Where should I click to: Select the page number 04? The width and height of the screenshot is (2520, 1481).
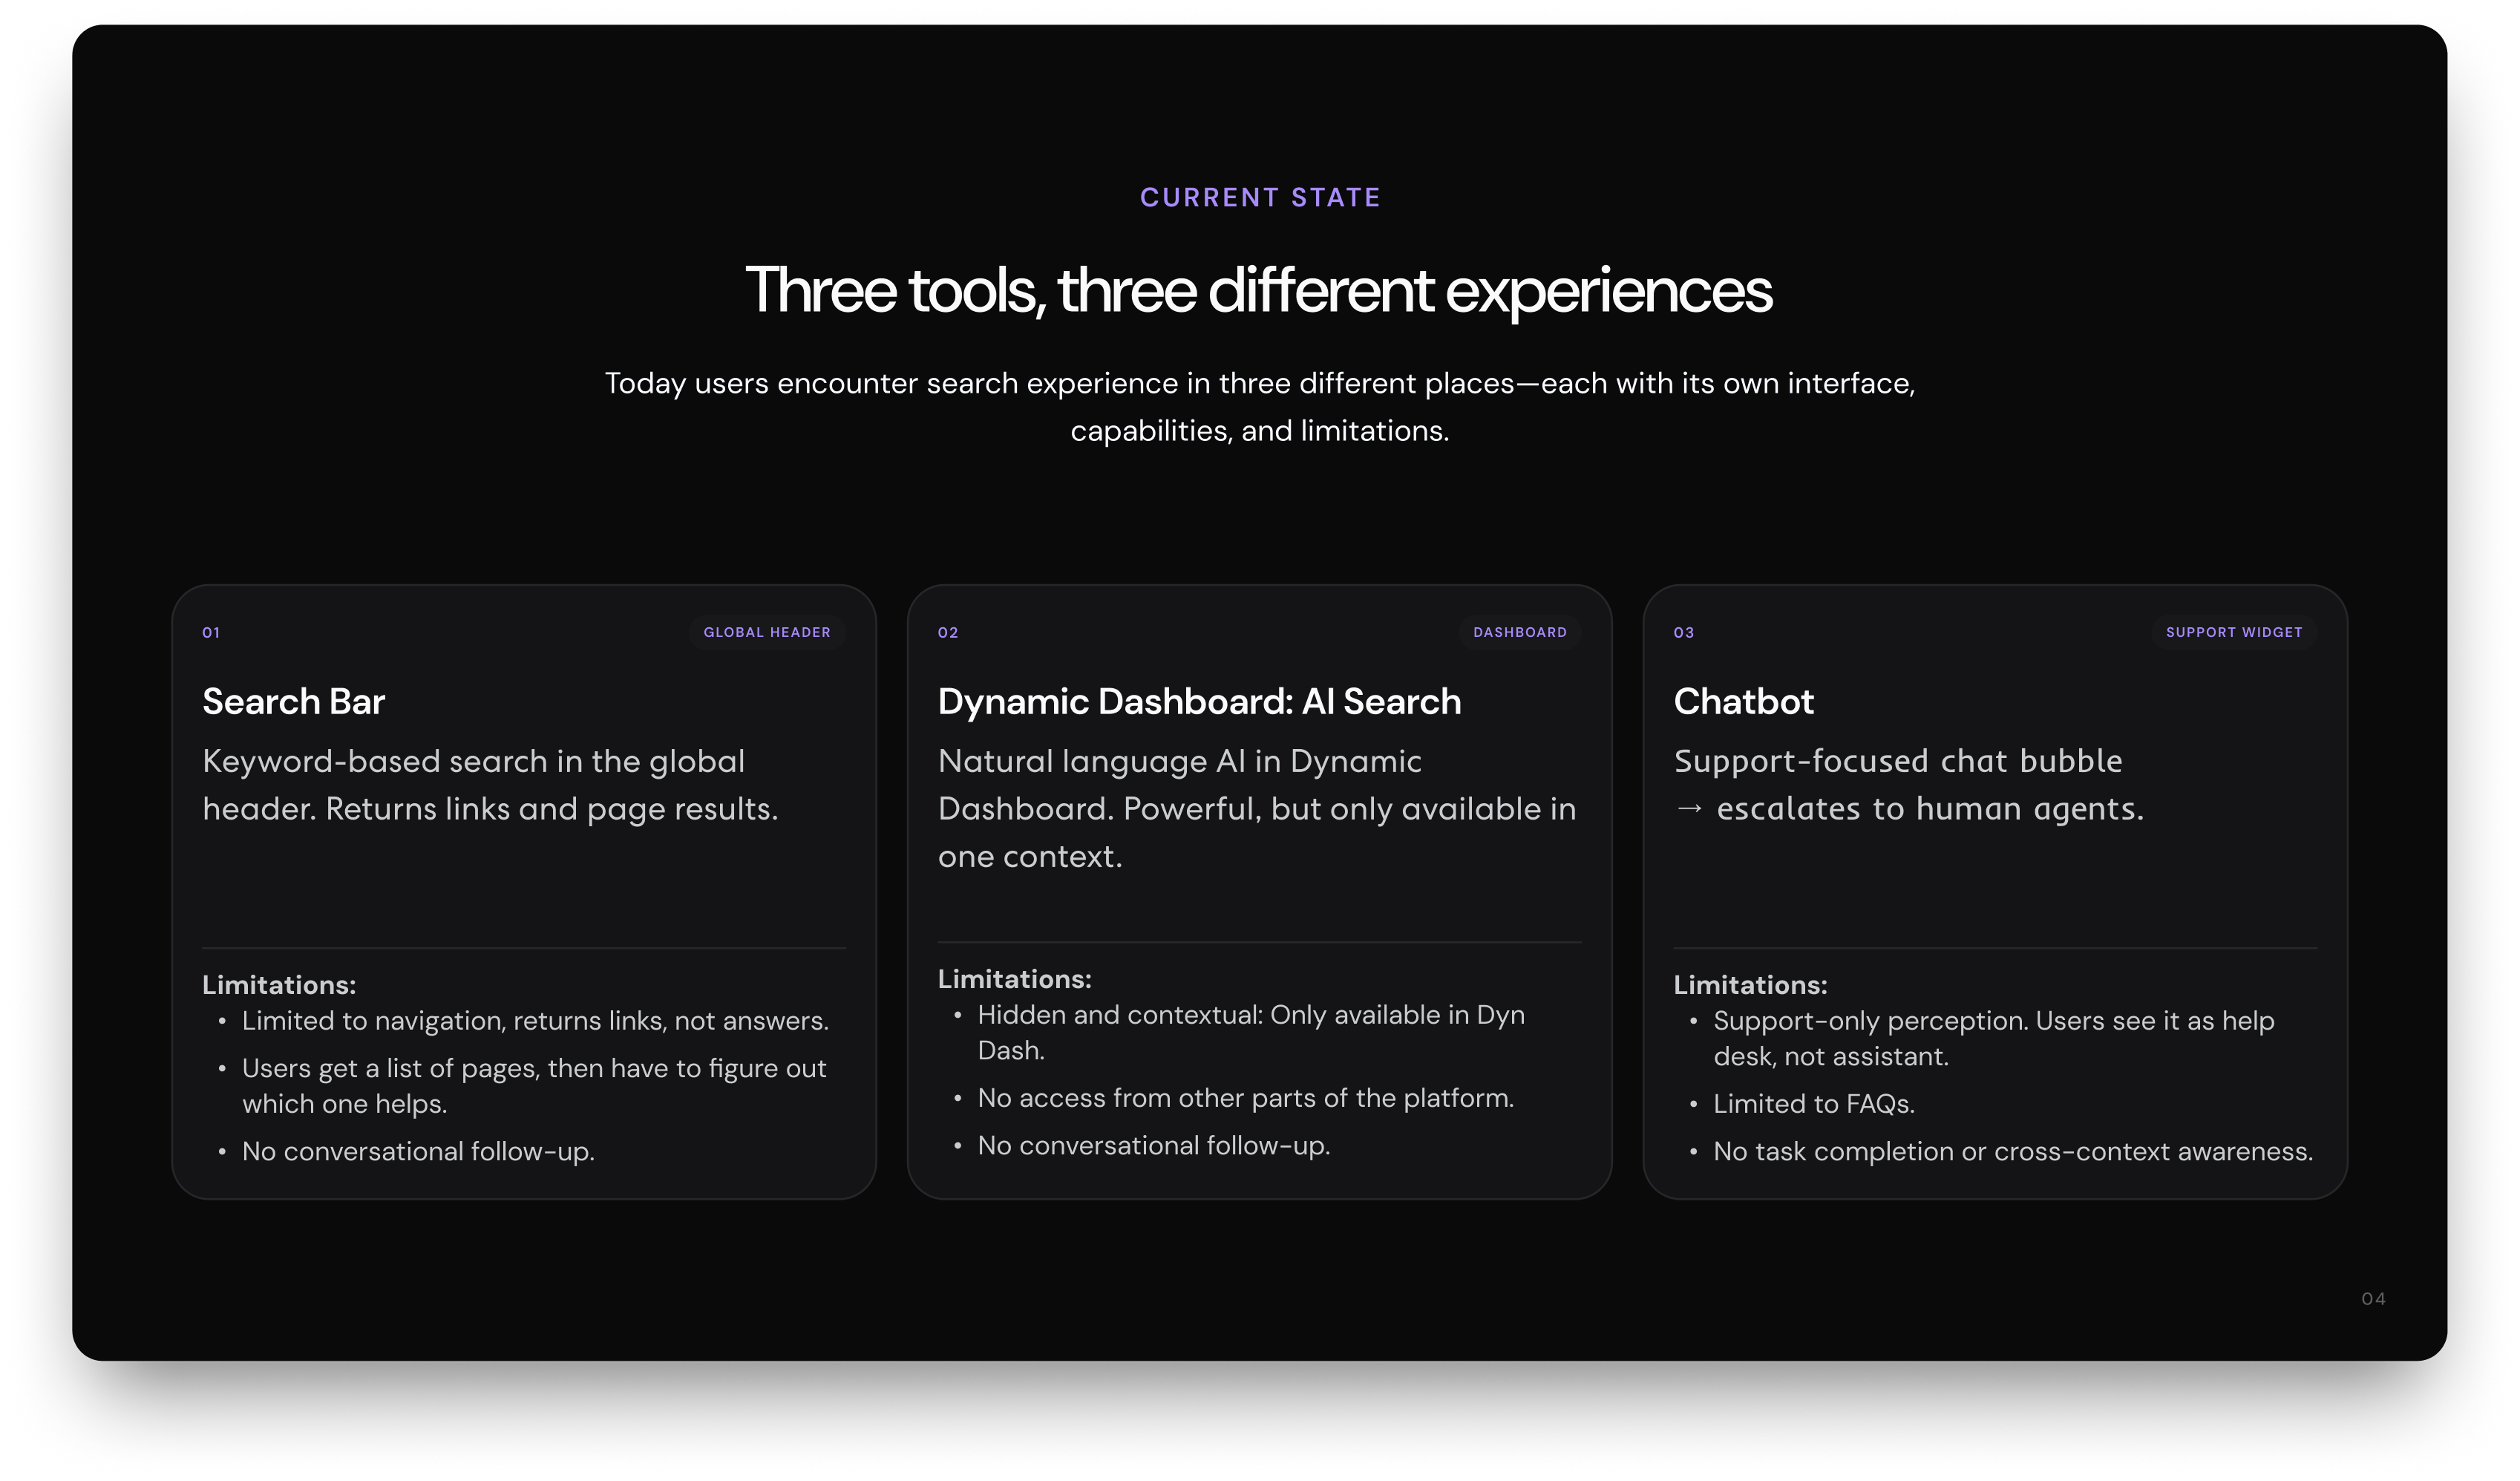pyautogui.click(x=2372, y=1298)
